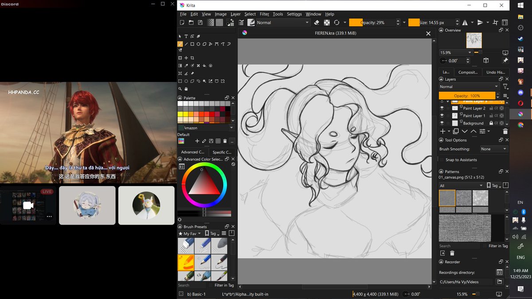Hide the Background layer

442,123
